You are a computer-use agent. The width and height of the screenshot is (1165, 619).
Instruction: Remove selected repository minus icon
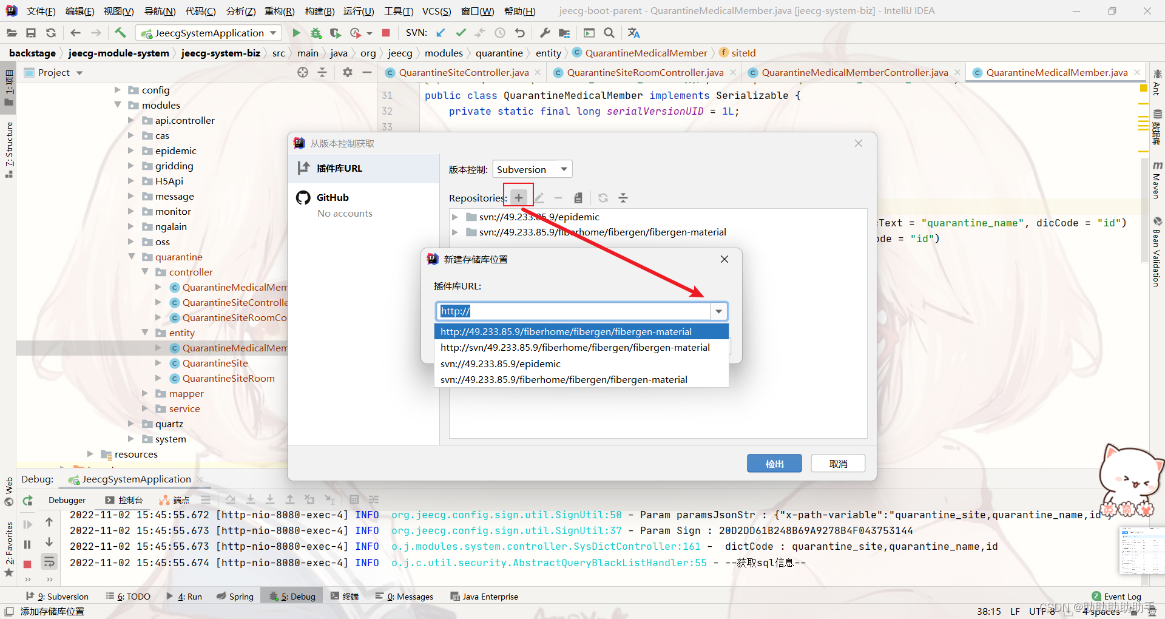tap(558, 198)
